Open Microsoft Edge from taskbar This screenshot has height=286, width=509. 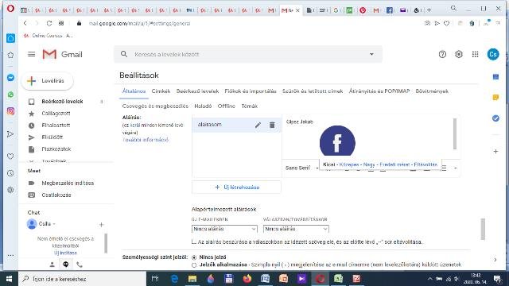(174, 279)
